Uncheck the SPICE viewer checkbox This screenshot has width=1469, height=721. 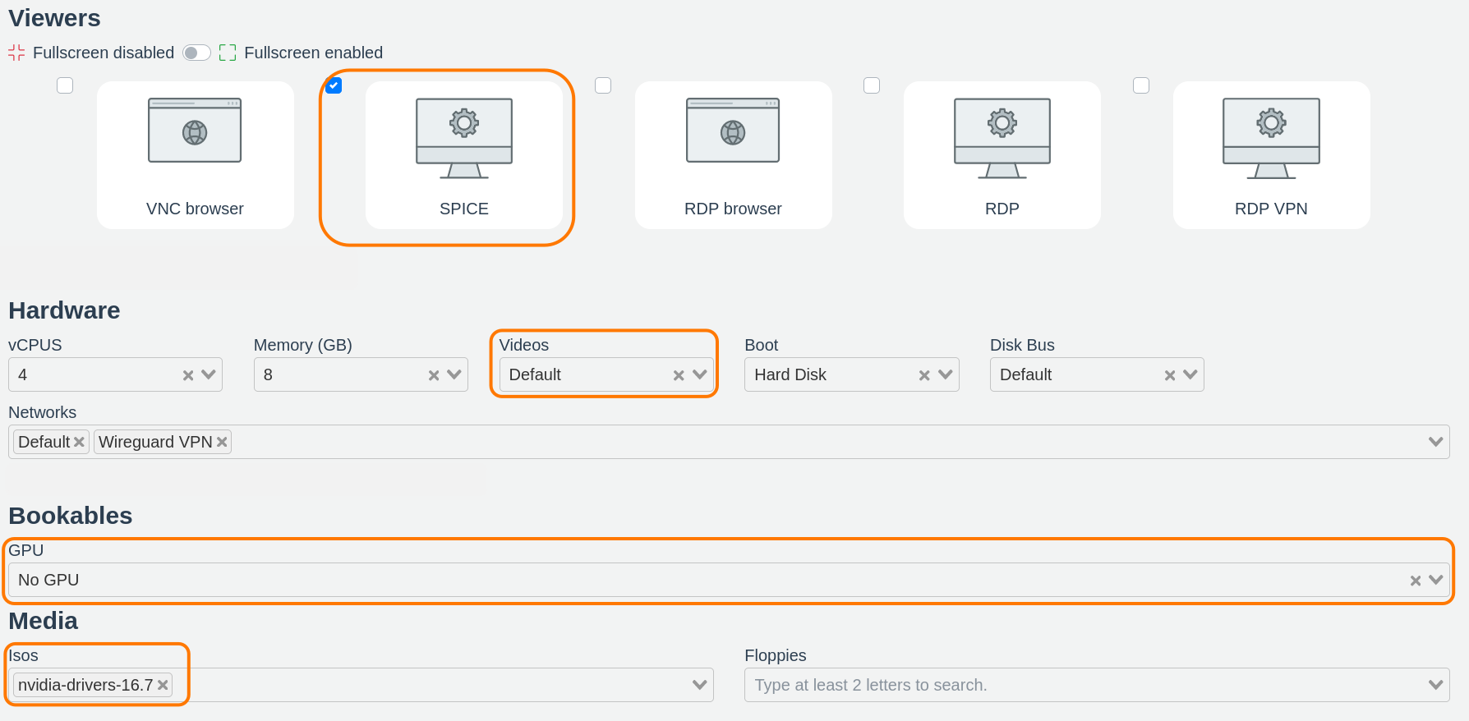pyautogui.click(x=334, y=85)
